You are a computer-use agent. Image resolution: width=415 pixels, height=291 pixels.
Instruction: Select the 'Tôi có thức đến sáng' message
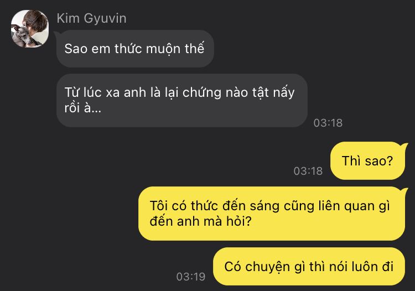(272, 214)
